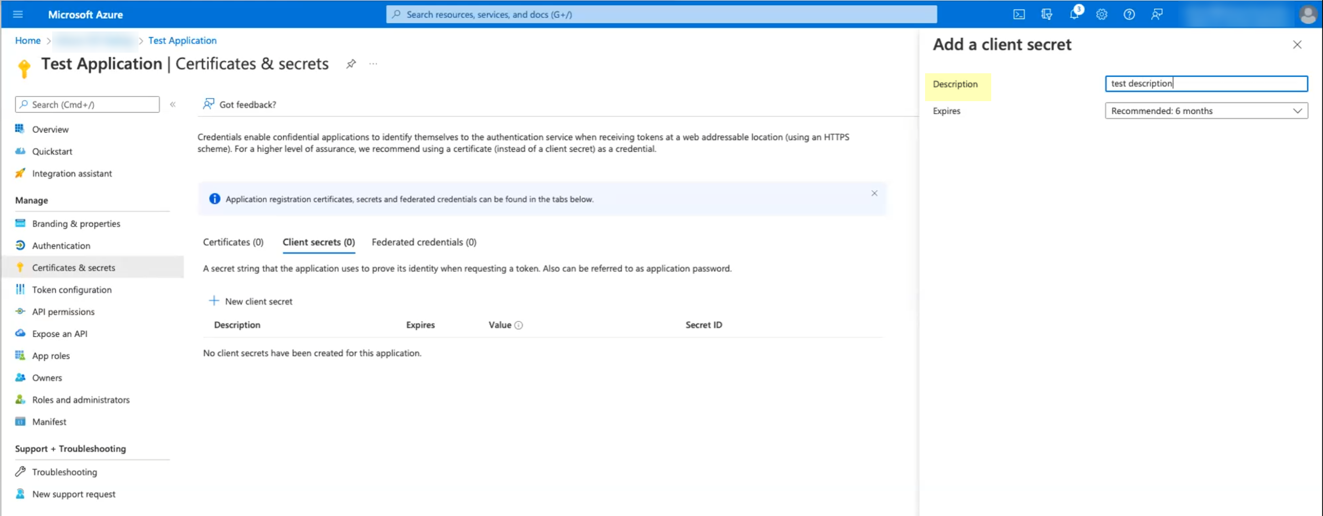This screenshot has height=516, width=1323.
Task: Open the portal settings gear
Action: (1102, 14)
